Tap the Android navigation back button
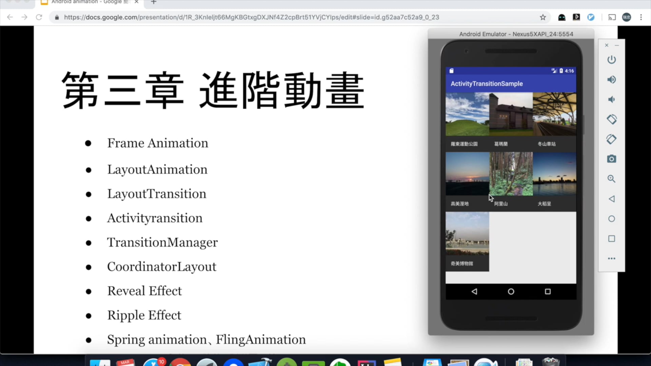Screen dimensions: 651x366 [474, 291]
